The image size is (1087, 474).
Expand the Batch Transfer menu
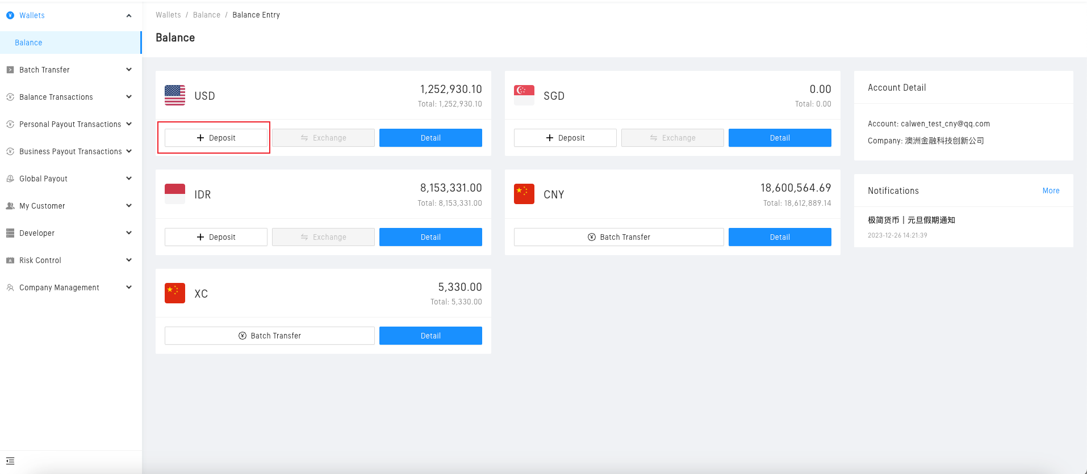tap(129, 70)
